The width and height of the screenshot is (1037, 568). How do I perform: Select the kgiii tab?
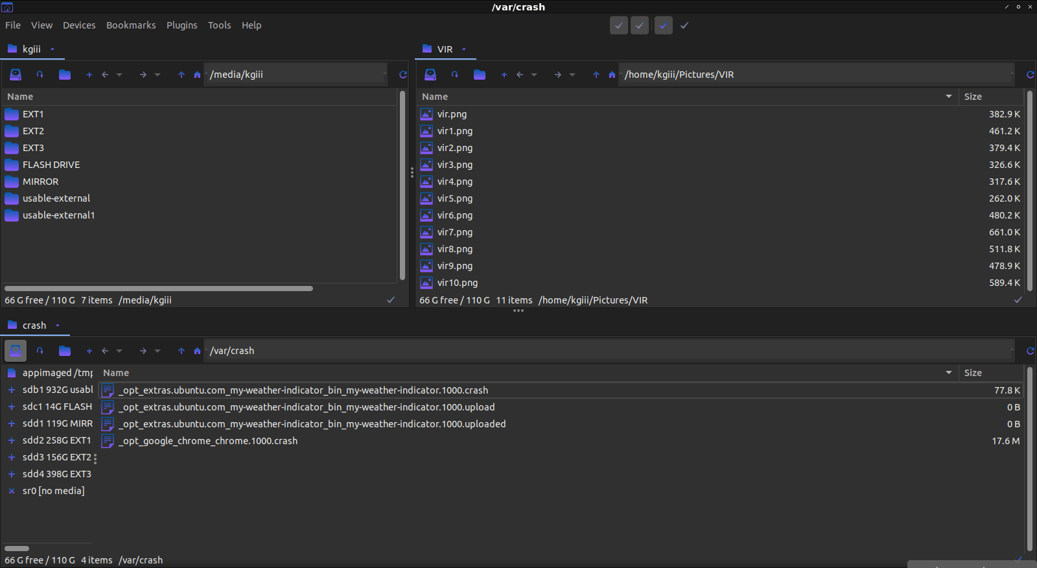31,49
